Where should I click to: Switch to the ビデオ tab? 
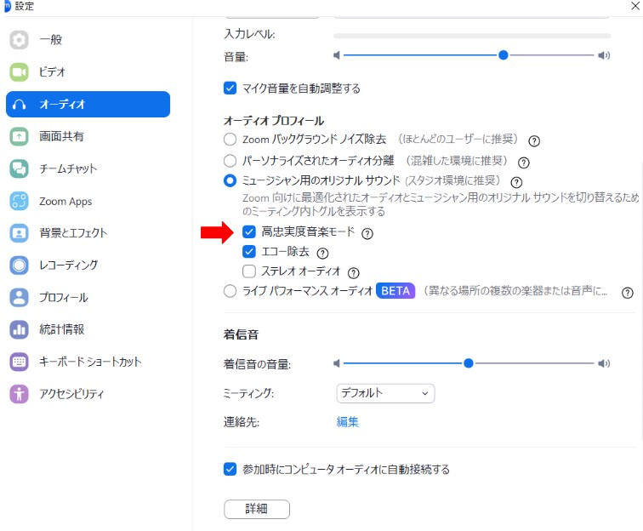pos(88,72)
